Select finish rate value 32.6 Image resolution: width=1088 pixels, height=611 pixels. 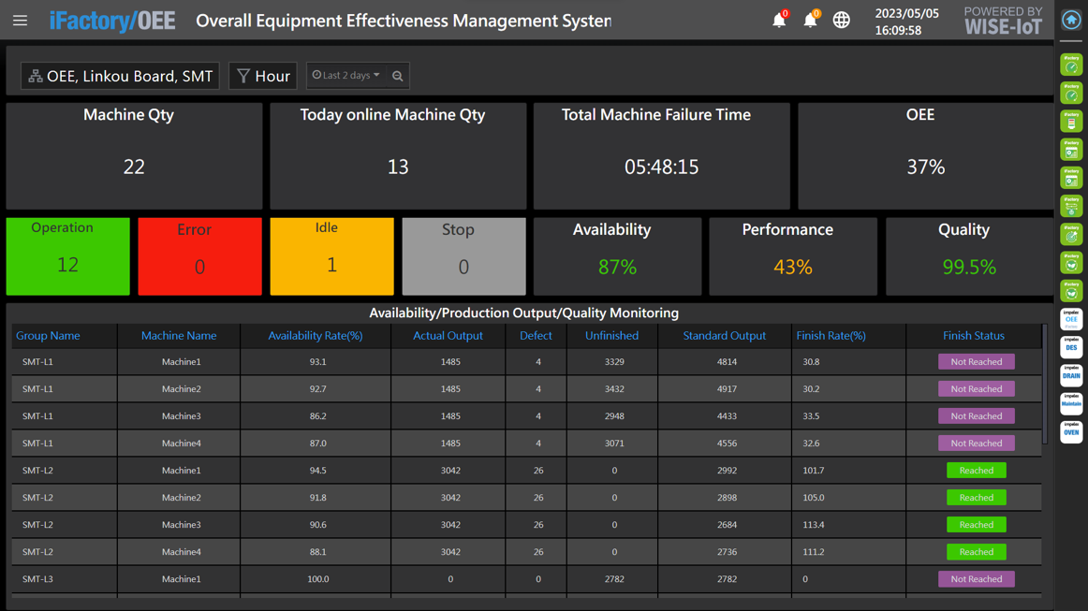click(x=811, y=444)
